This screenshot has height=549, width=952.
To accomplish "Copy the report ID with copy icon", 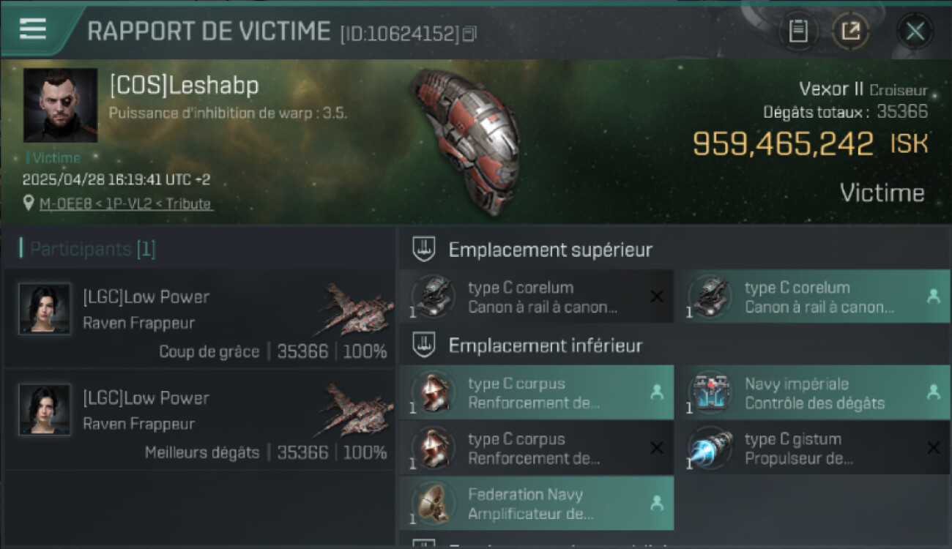I will pyautogui.click(x=469, y=33).
